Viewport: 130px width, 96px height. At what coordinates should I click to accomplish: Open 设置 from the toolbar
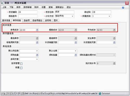point(43,7)
